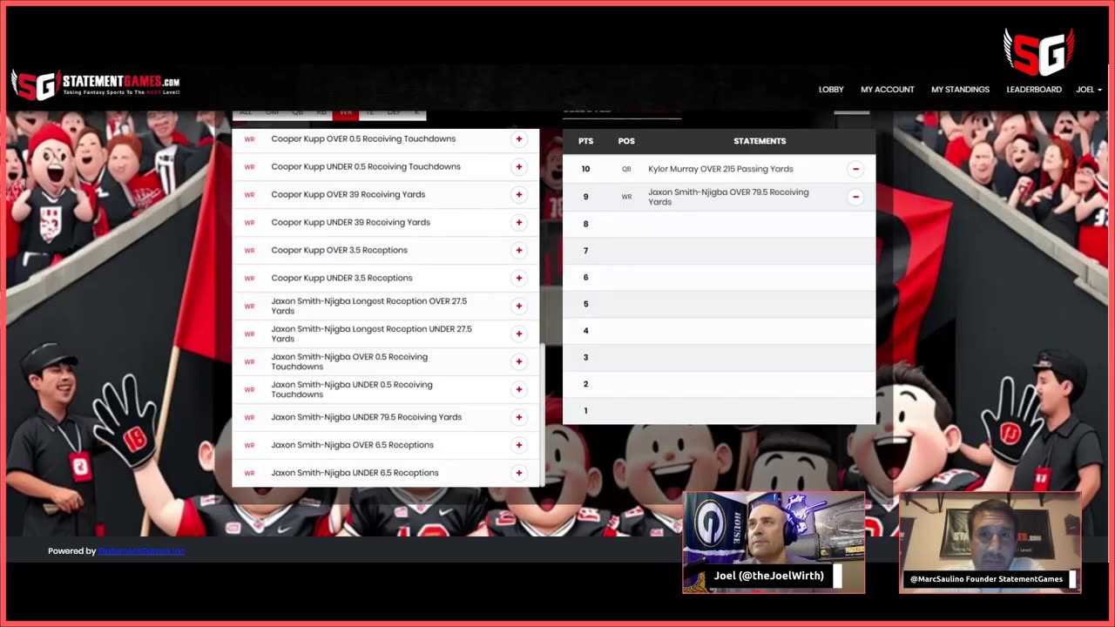The width and height of the screenshot is (1115, 627).
Task: Add Smith-Njigba OVER 0.5 Receiving Touchdowns
Action: click(x=519, y=362)
